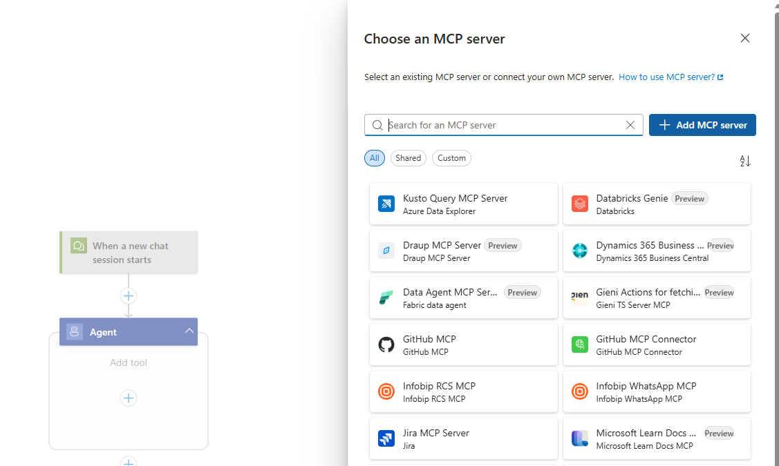Select the Infobip WhatsApp MCP icon
Viewport: 779px width, 466px height.
click(579, 391)
